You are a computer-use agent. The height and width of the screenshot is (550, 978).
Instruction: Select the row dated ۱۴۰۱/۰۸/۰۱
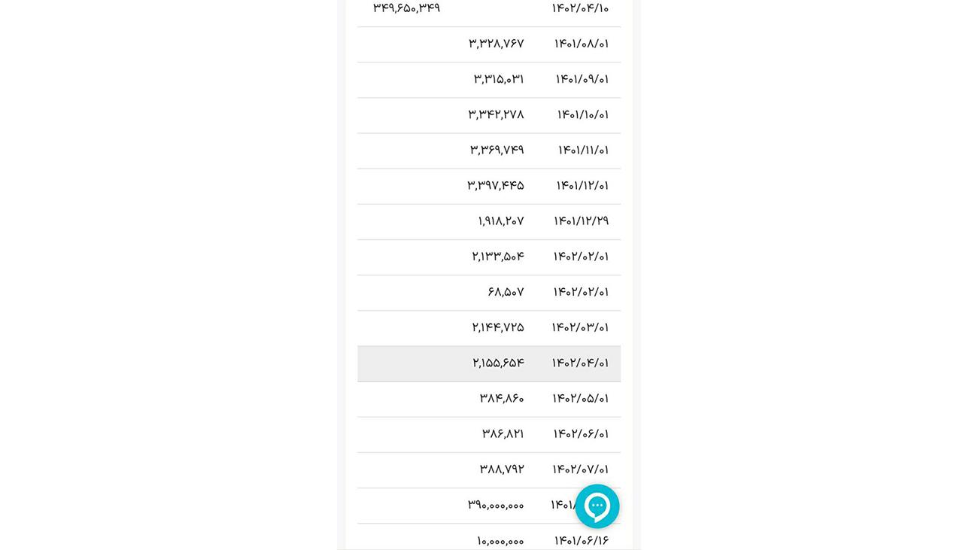click(489, 44)
